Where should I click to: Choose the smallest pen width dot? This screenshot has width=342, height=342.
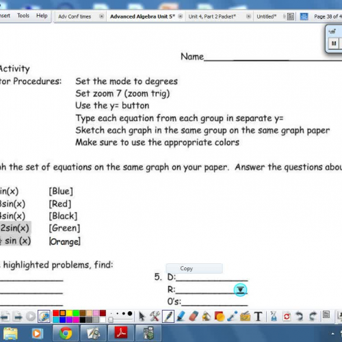coord(111,314)
